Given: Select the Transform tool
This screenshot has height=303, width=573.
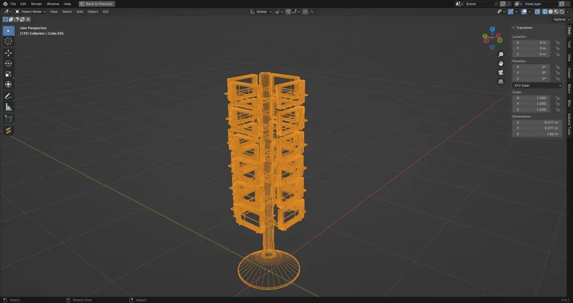Looking at the screenshot, I should coord(8,84).
